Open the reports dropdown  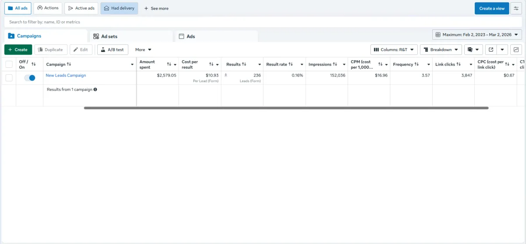point(473,50)
